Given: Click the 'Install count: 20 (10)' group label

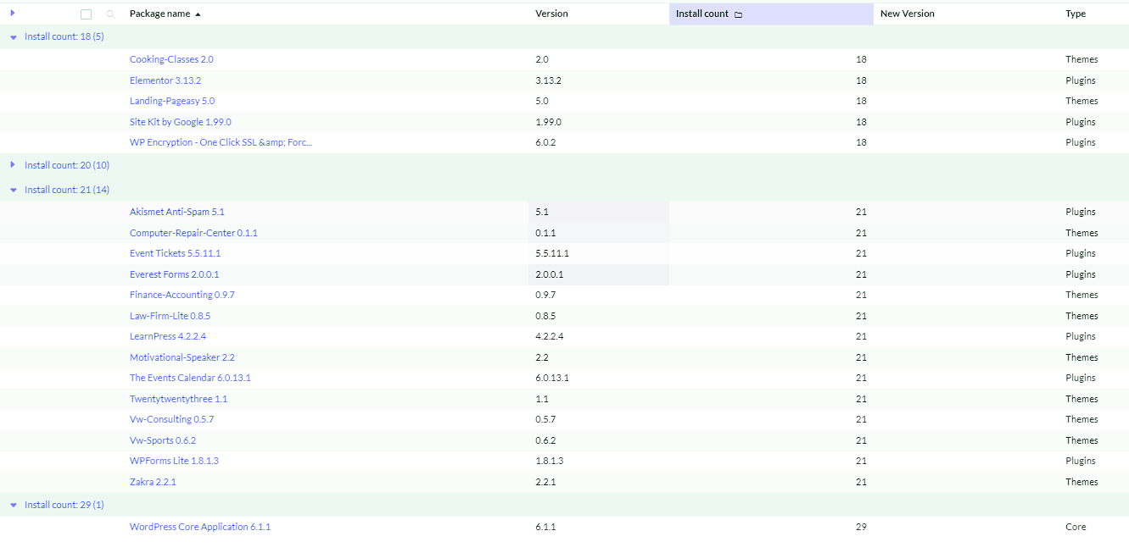Looking at the screenshot, I should click(67, 165).
